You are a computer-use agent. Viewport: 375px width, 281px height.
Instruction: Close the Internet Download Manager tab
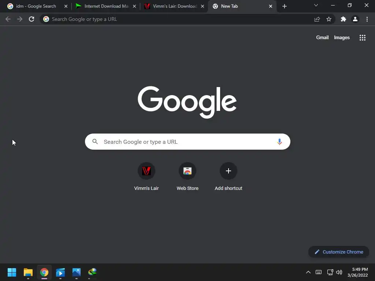click(x=134, y=6)
